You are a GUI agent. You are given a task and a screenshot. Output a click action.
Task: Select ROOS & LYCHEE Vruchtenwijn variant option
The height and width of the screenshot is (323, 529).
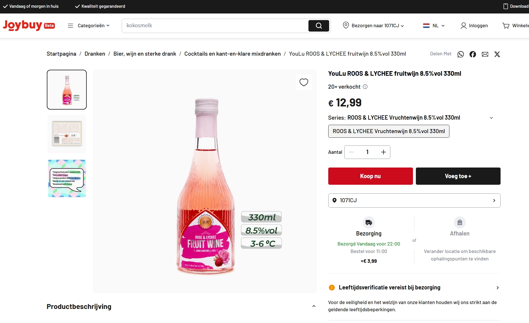tap(389, 131)
